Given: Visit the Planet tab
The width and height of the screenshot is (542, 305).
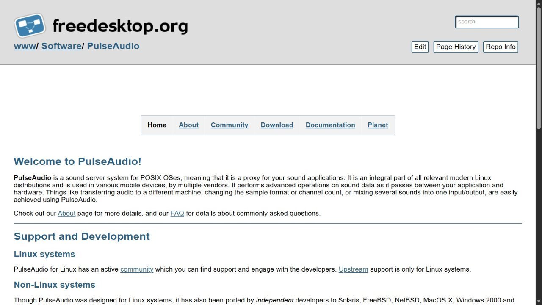Looking at the screenshot, I should 378,125.
